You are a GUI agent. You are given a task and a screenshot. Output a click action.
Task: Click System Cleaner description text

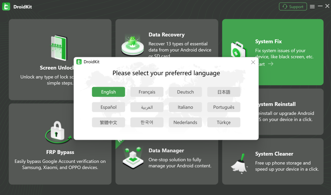pos(287,166)
